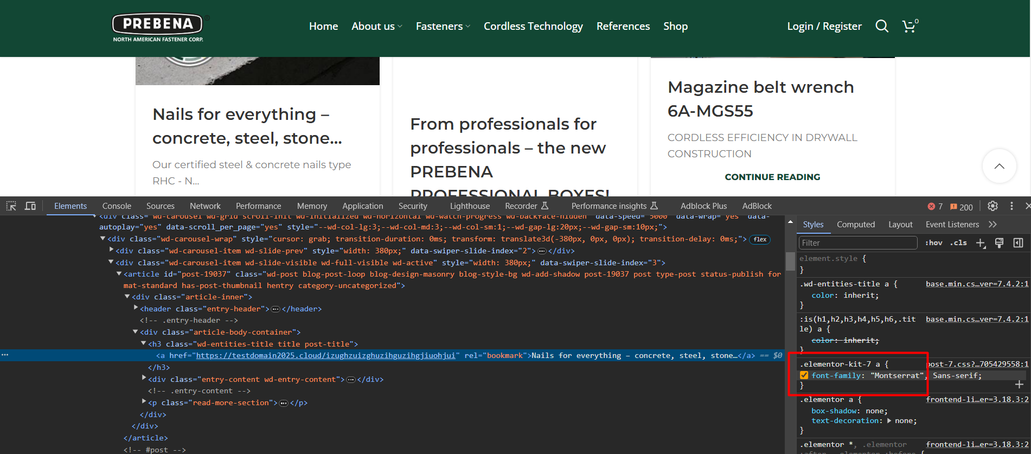
Task: Open post-7.css source link in Styles
Action: click(x=977, y=364)
